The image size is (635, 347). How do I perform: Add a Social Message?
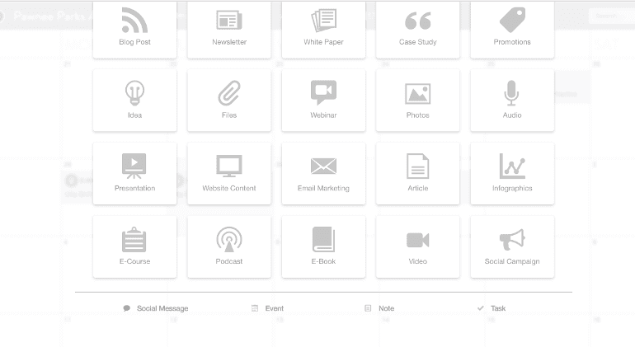[x=157, y=308]
